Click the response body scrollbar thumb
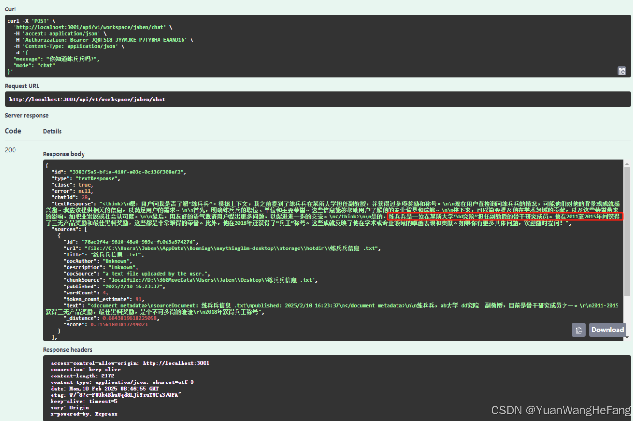 pyautogui.click(x=627, y=232)
